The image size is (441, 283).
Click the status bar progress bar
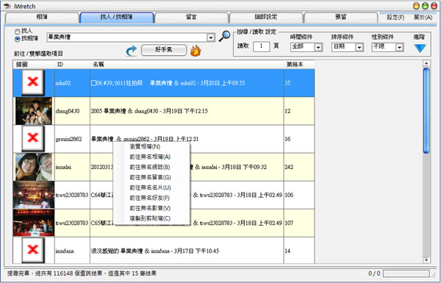[x=406, y=273]
